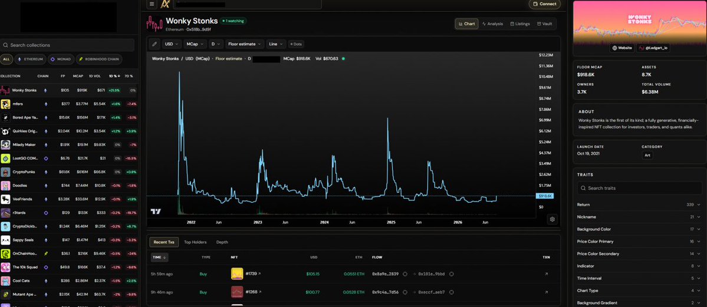Select the Quirkies Orig... collection avatar
The image size is (707, 307).
pos(5,131)
